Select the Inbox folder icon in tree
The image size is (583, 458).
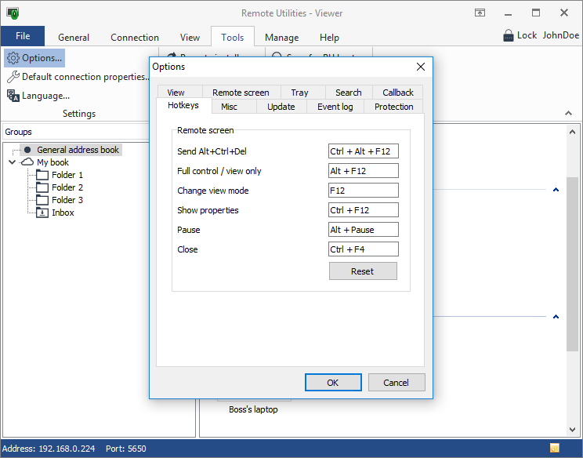coord(42,213)
